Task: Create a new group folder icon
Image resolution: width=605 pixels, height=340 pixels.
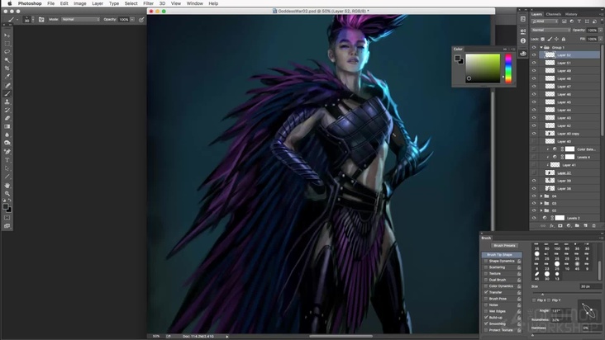Action: [x=577, y=225]
